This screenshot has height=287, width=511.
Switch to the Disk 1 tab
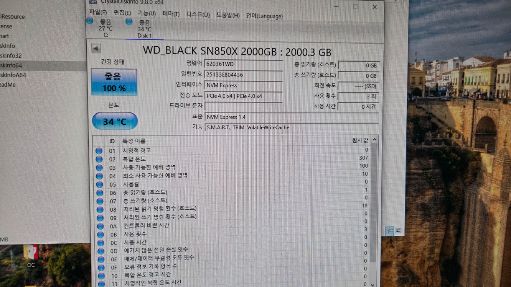pos(145,29)
